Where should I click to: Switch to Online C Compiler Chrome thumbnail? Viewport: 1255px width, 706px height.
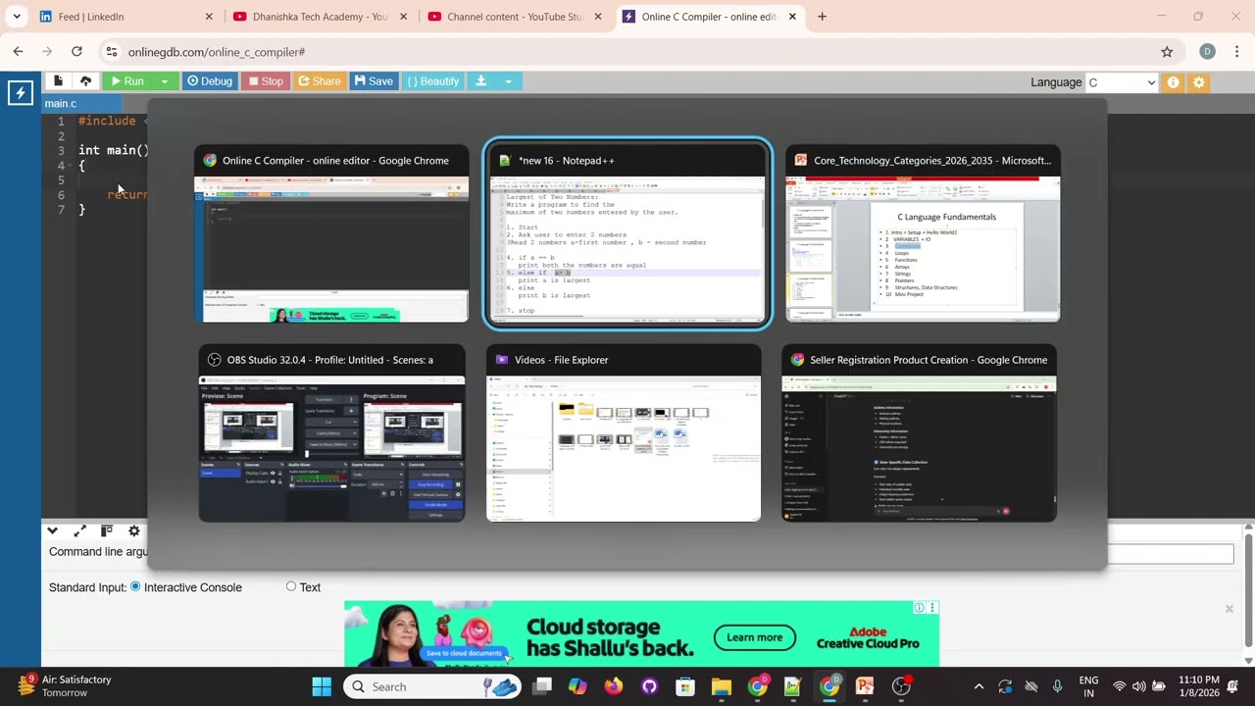332,234
